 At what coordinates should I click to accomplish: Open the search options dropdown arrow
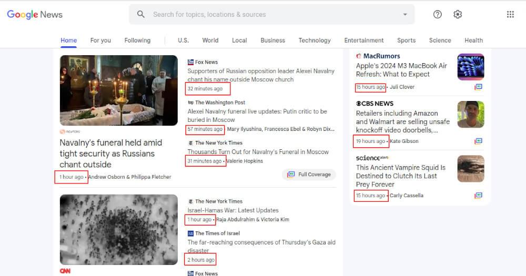[x=405, y=14]
